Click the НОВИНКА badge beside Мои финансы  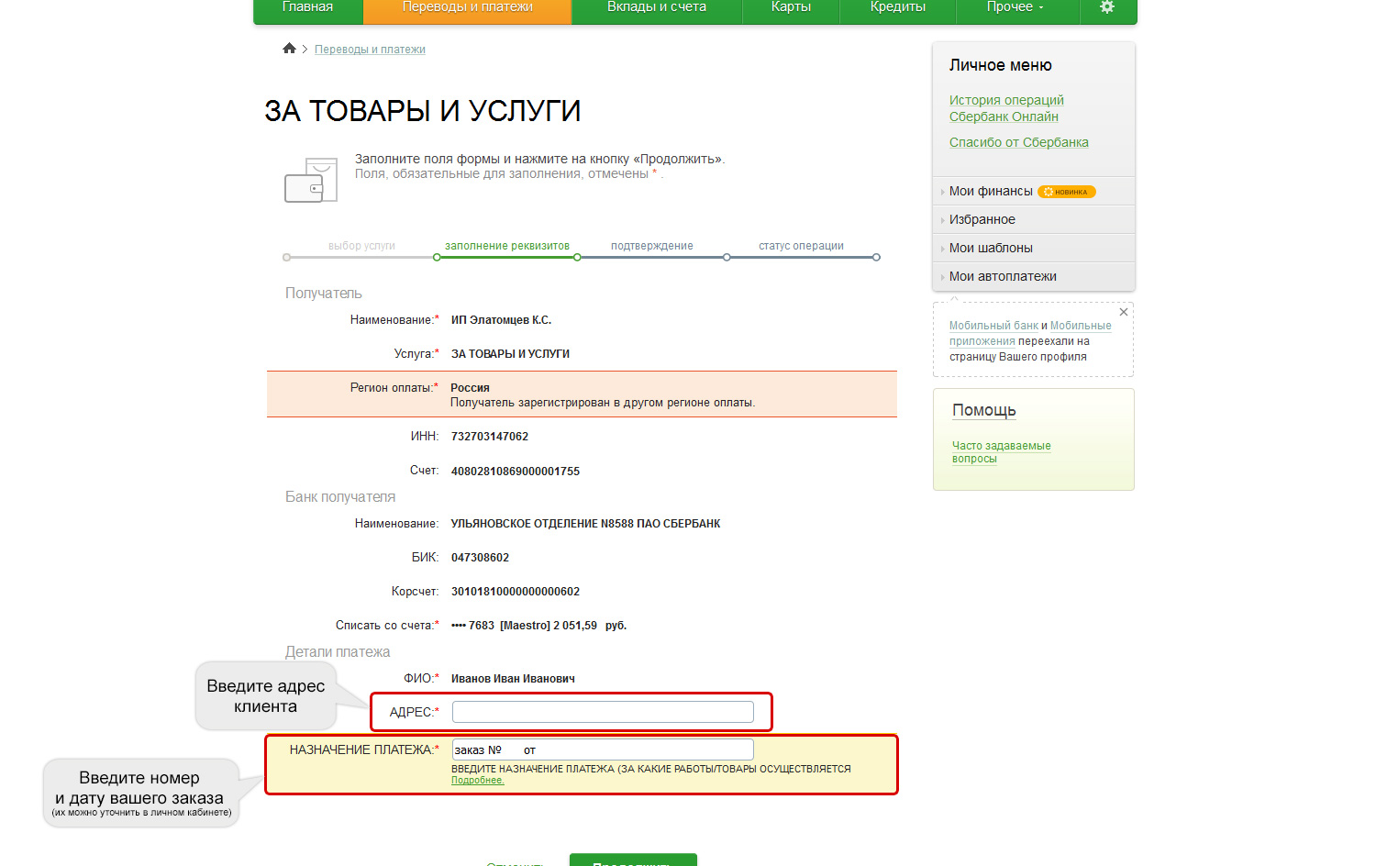[1067, 192]
